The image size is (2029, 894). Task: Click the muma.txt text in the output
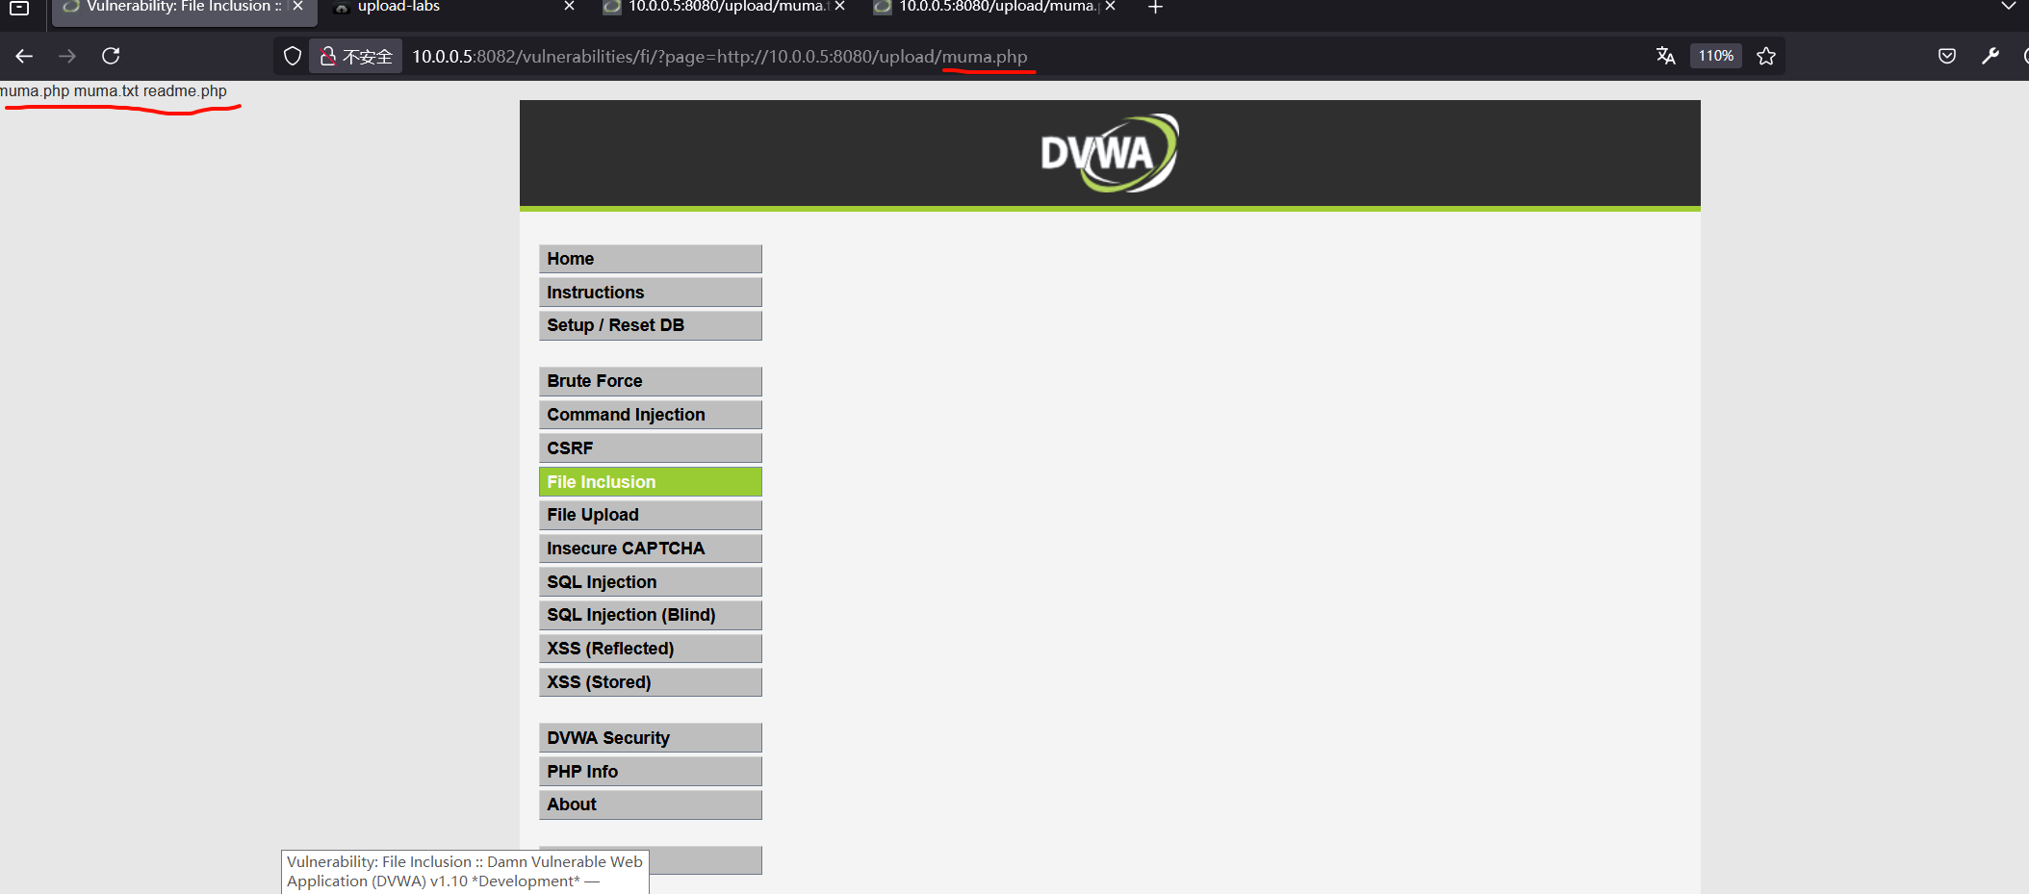point(106,91)
